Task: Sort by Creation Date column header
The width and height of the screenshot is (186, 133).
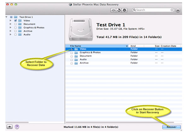Action: pyautogui.click(x=170, y=46)
